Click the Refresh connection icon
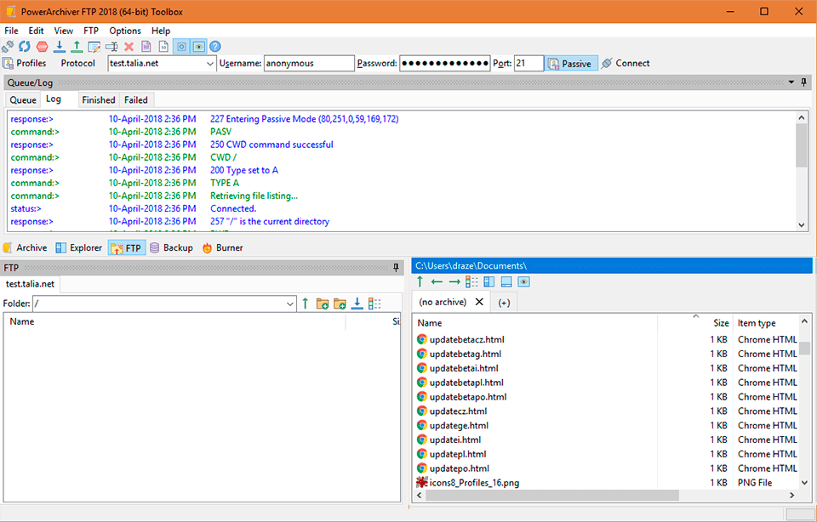 [25, 47]
